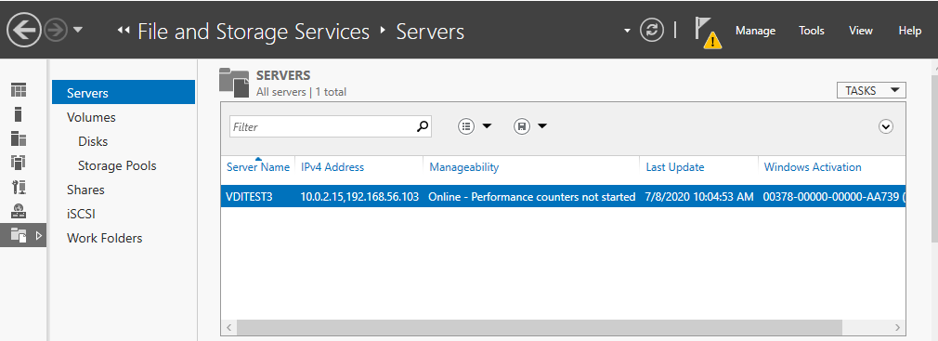Click the horizontal scrollbar right arrow
The width and height of the screenshot is (938, 341).
tap(897, 327)
